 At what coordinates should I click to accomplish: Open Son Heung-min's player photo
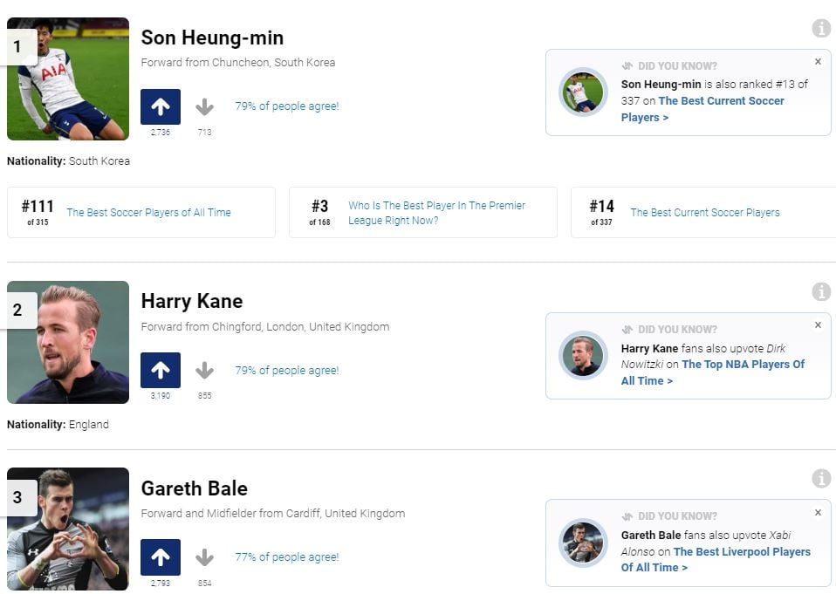[68, 79]
